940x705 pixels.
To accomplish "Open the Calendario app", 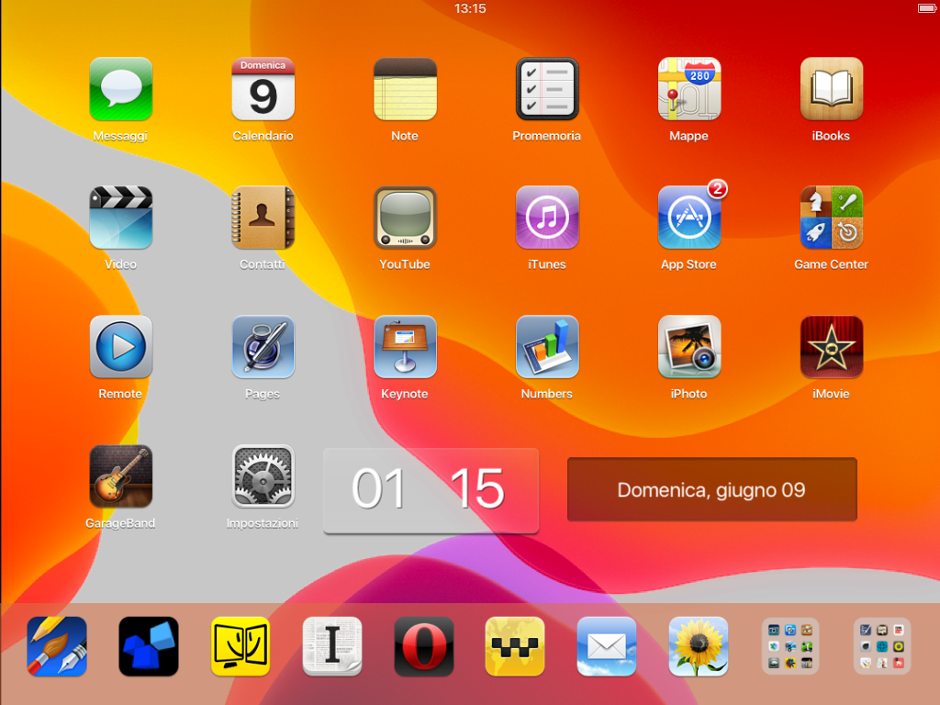I will [x=263, y=89].
